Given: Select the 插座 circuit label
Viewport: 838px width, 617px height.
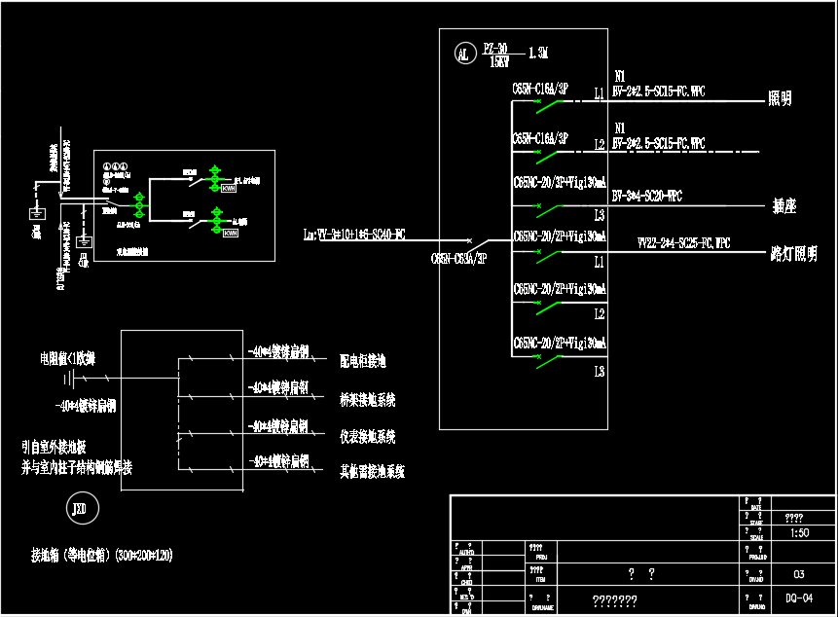Looking at the screenshot, I should coord(784,205).
